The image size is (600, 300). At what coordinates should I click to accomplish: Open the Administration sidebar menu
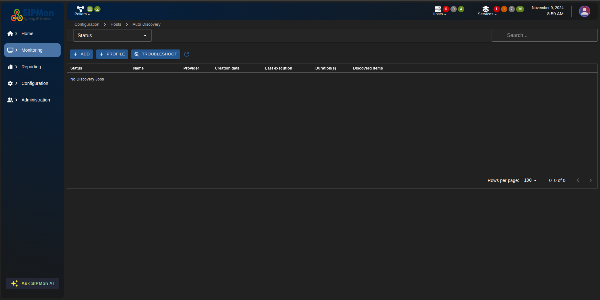coord(35,100)
